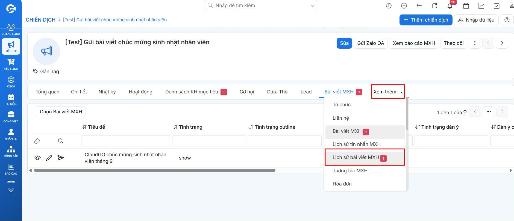View the post with eye icon
The height and width of the screenshot is (221, 514).
[38, 158]
